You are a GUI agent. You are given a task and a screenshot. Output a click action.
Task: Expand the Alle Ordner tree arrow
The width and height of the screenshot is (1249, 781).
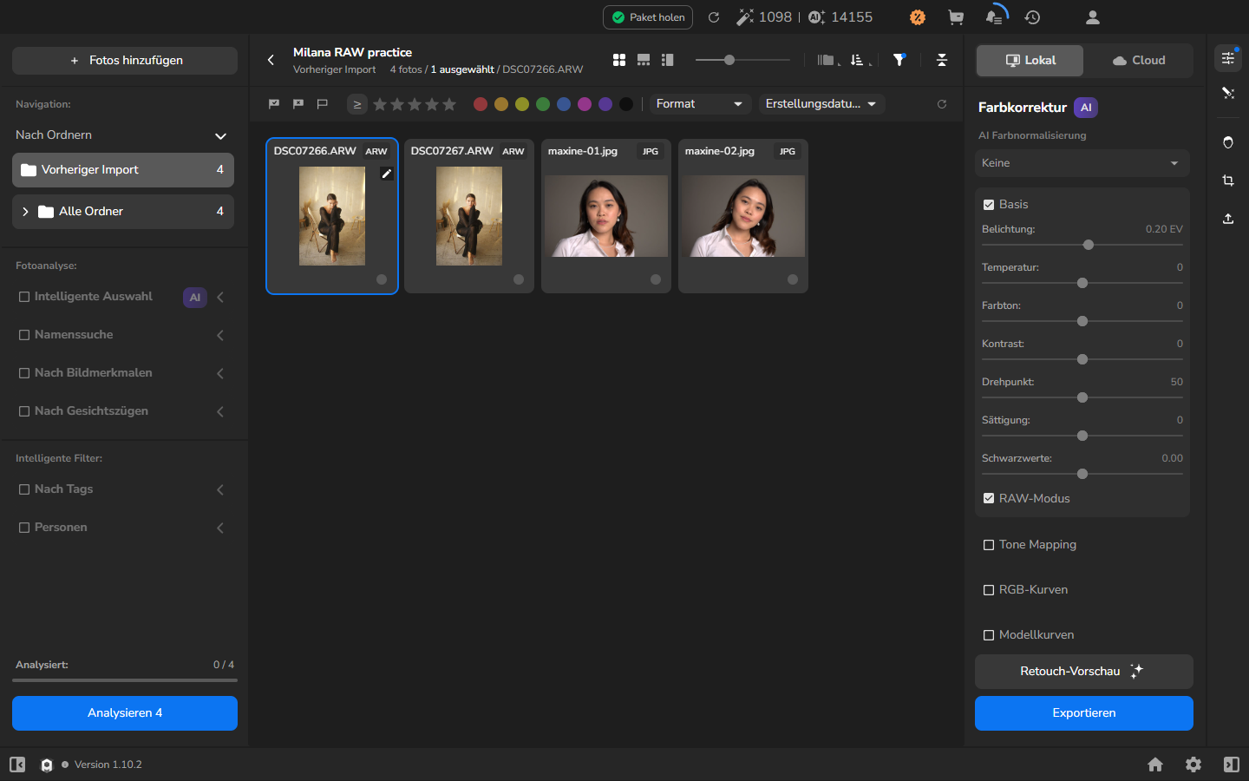coord(25,212)
